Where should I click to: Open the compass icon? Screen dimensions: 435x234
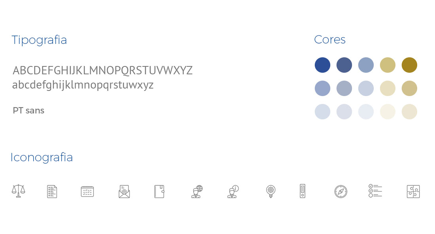(x=340, y=191)
